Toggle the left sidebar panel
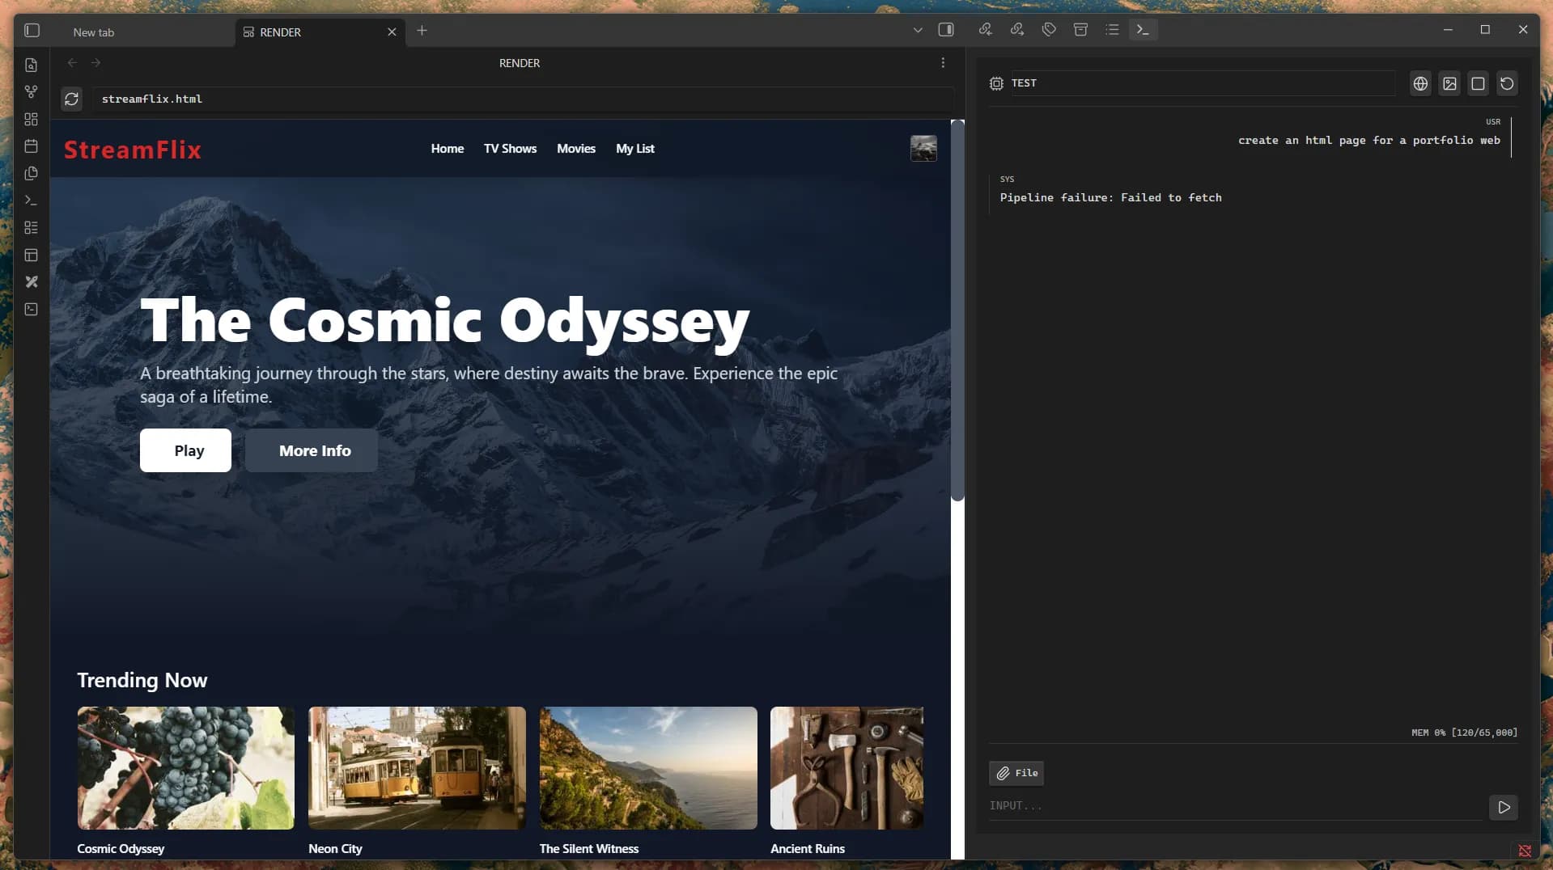This screenshot has height=870, width=1553. point(32,31)
